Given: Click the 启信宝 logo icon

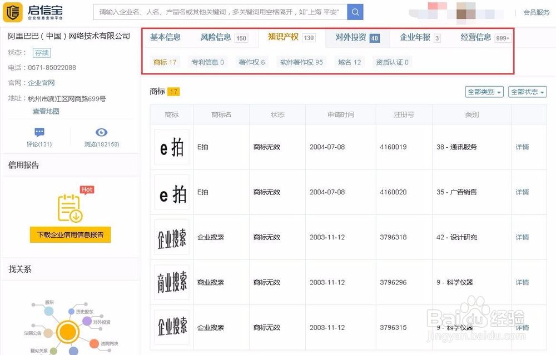Looking at the screenshot, I should click(13, 12).
